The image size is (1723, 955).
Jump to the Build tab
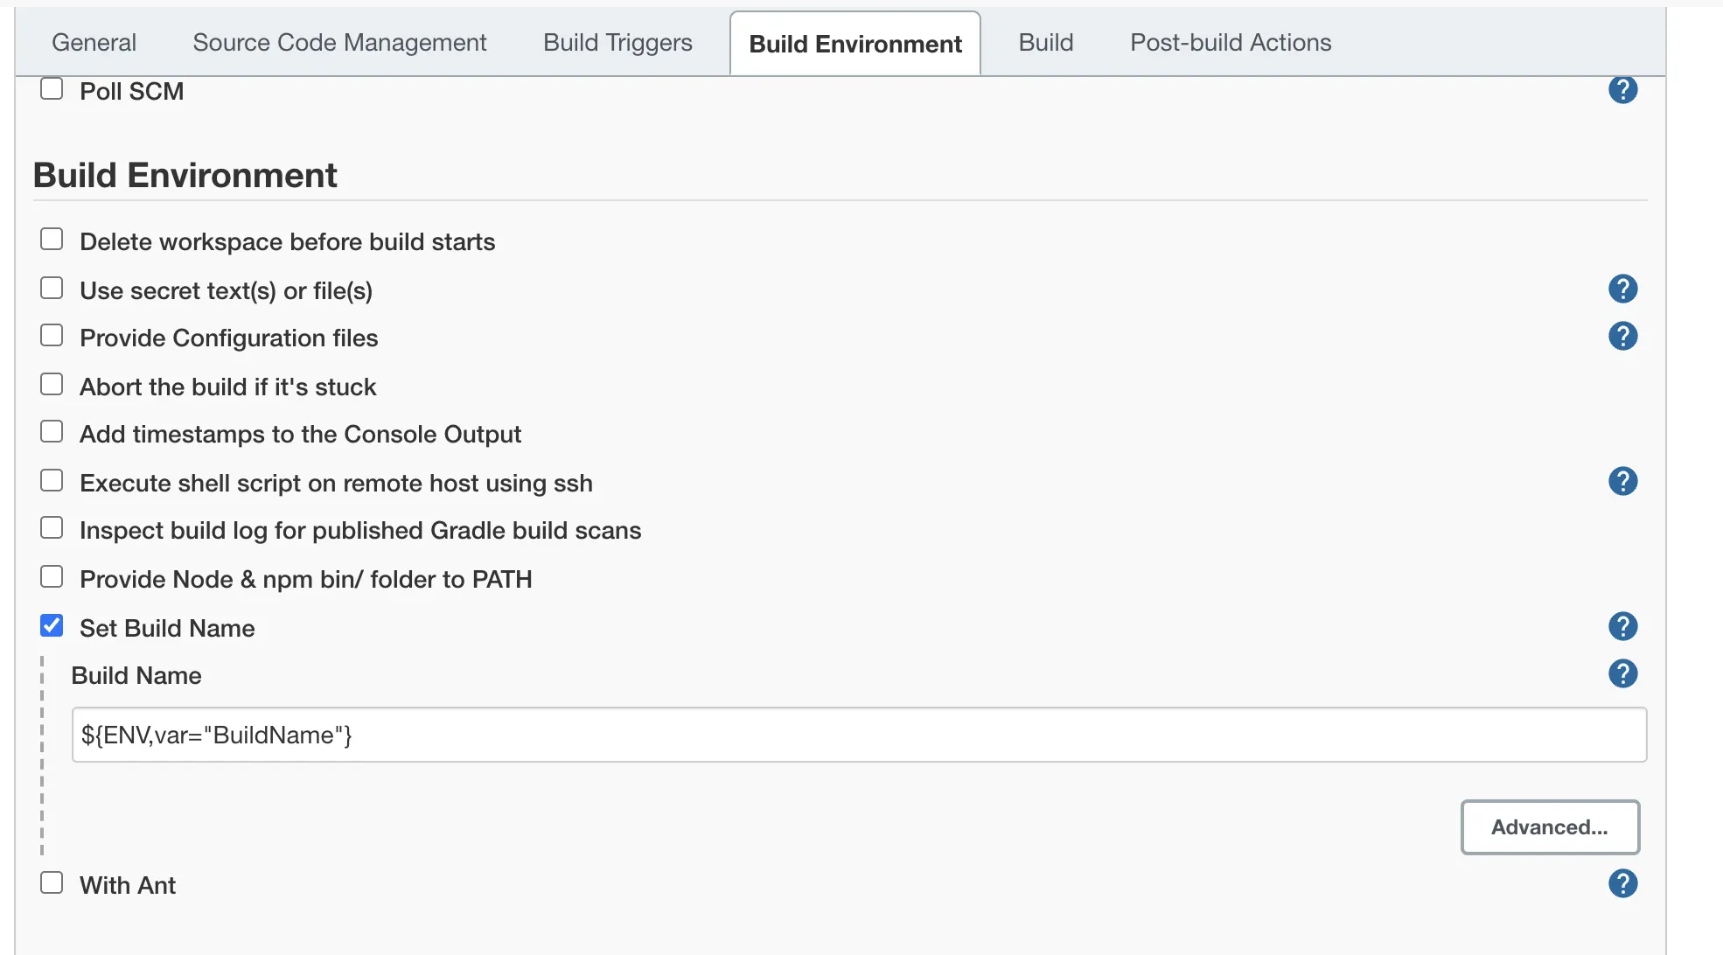1045,42
